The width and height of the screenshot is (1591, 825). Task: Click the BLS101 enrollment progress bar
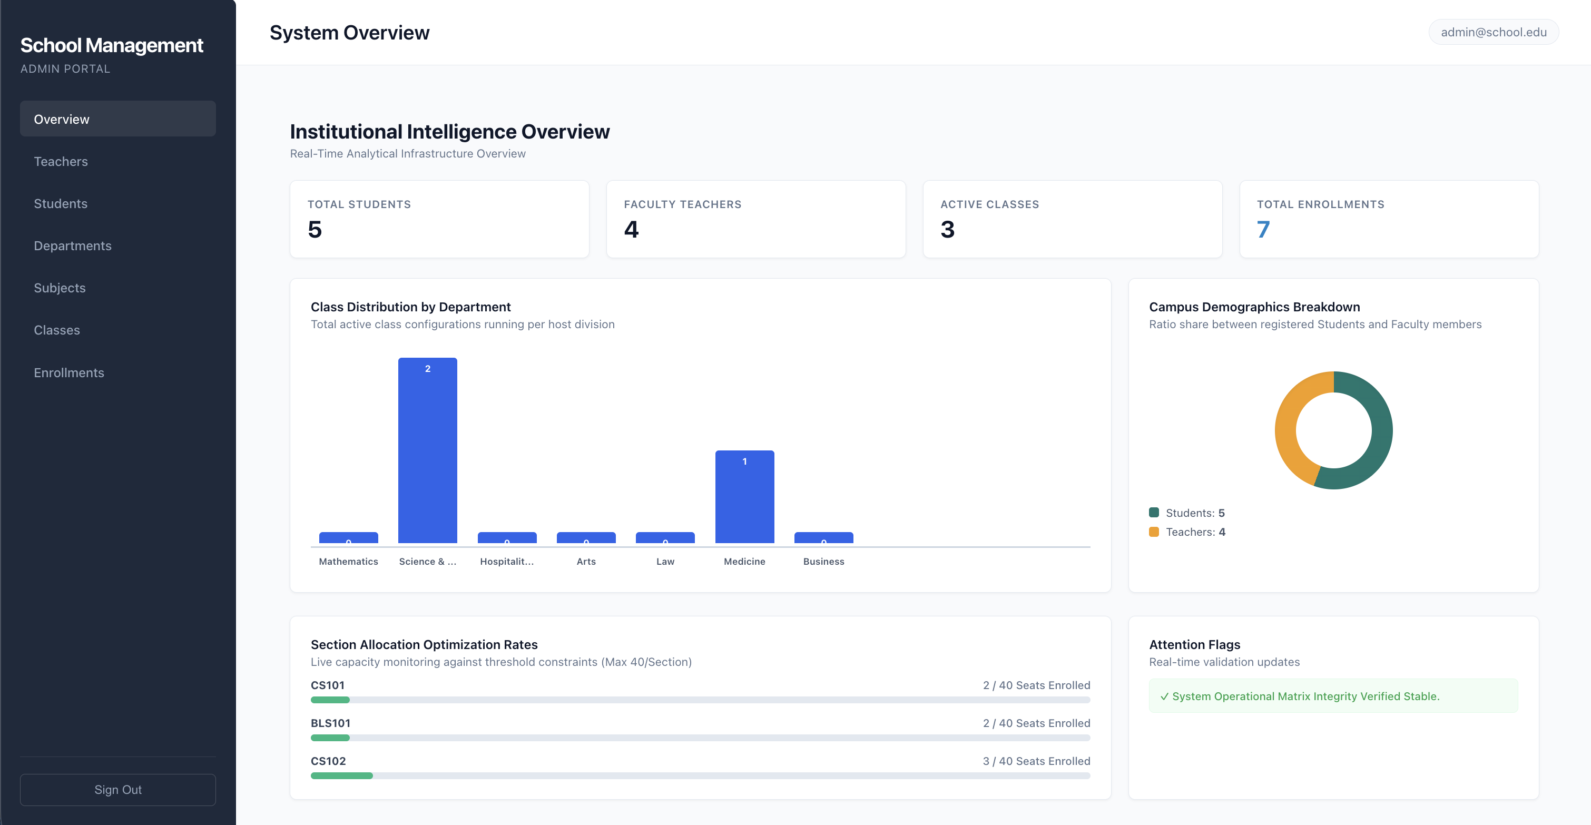pos(700,738)
